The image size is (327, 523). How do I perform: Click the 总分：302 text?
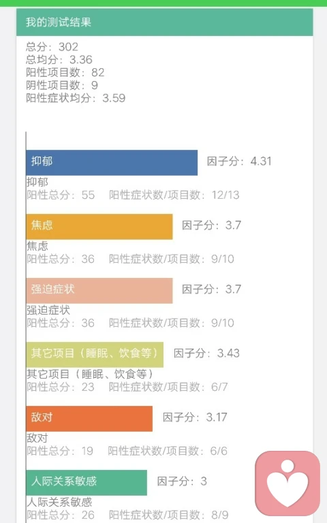point(52,47)
